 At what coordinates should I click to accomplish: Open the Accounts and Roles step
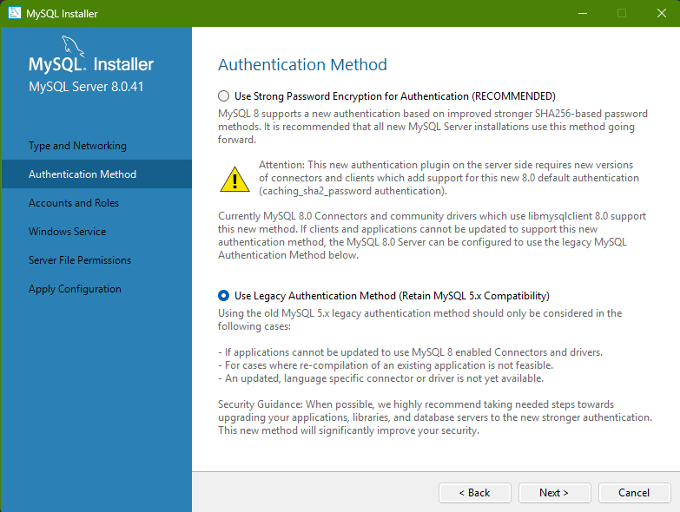click(x=74, y=203)
